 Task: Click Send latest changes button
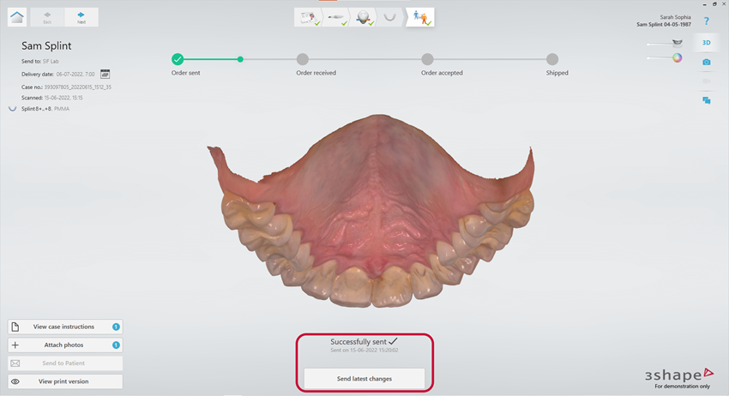[364, 378]
